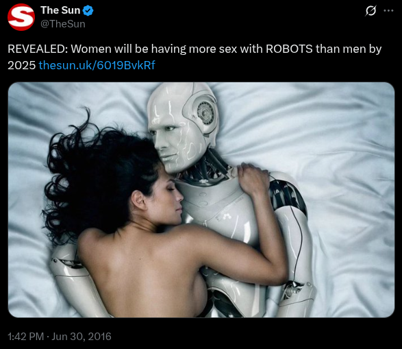The image size is (402, 349).
Task: Click the word REVEALED in the tweet
Action: [x=38, y=49]
